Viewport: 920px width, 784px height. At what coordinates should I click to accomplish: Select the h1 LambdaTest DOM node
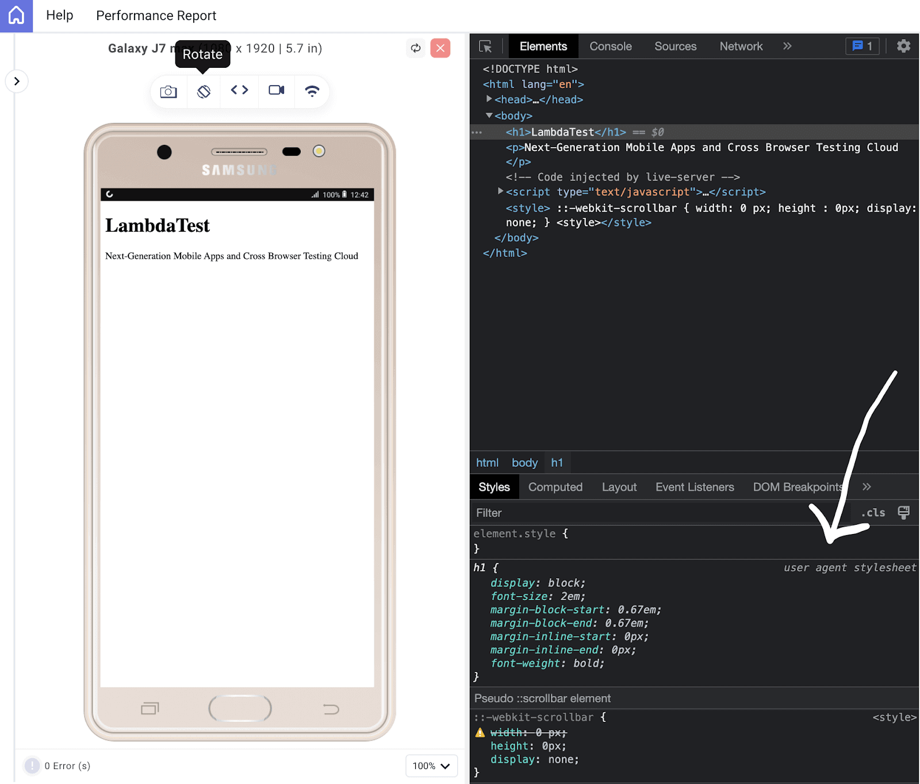694,132
